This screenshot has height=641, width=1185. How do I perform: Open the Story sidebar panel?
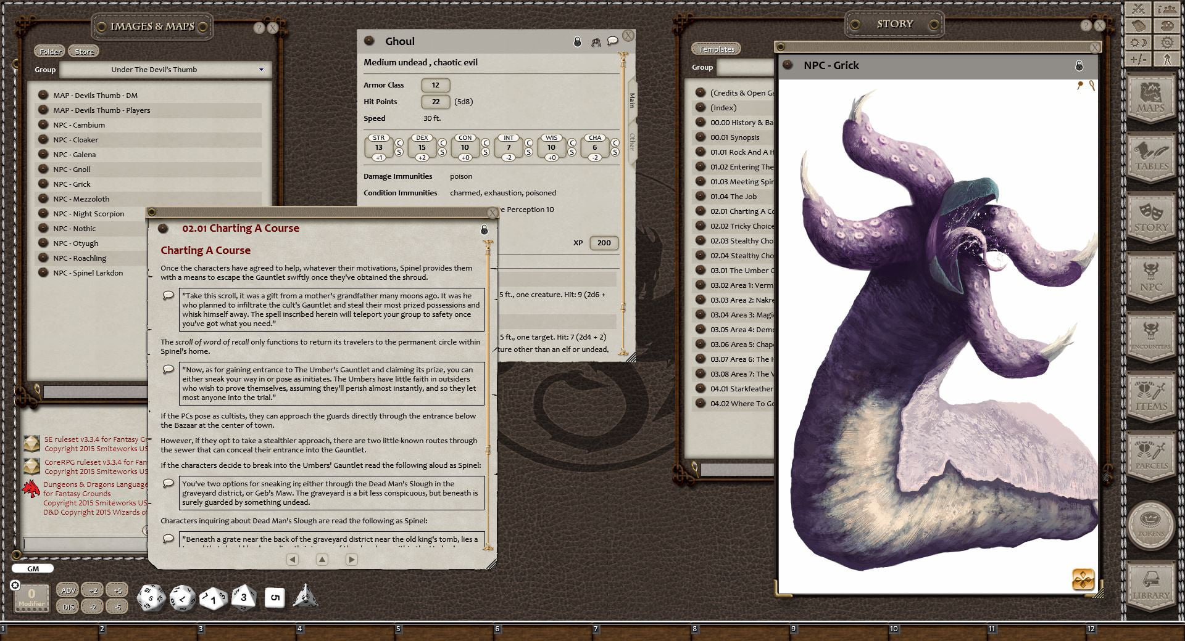point(1151,217)
